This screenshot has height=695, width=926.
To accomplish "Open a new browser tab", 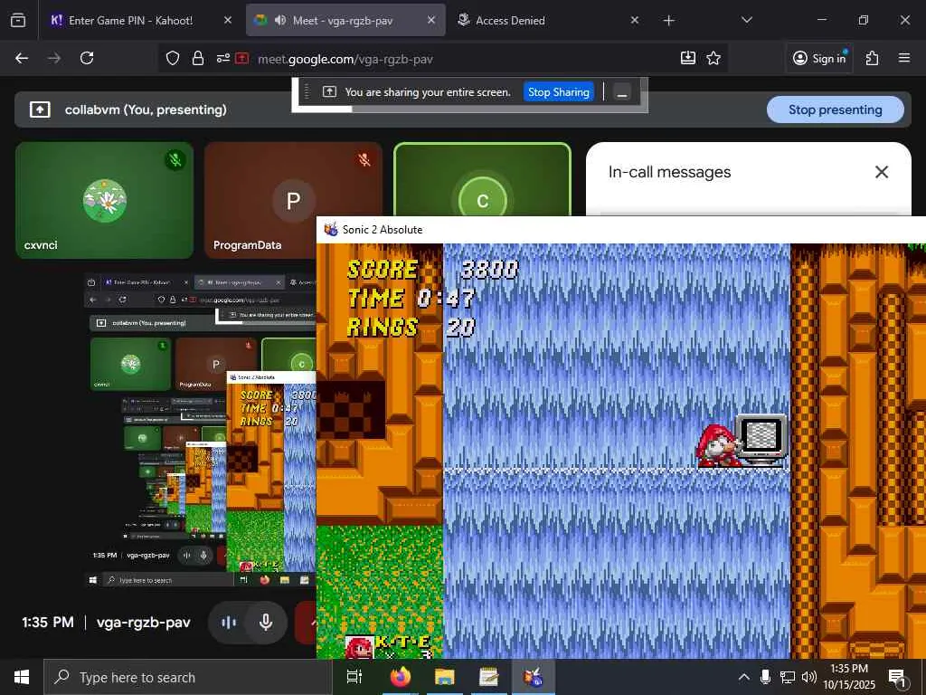I will click(668, 21).
